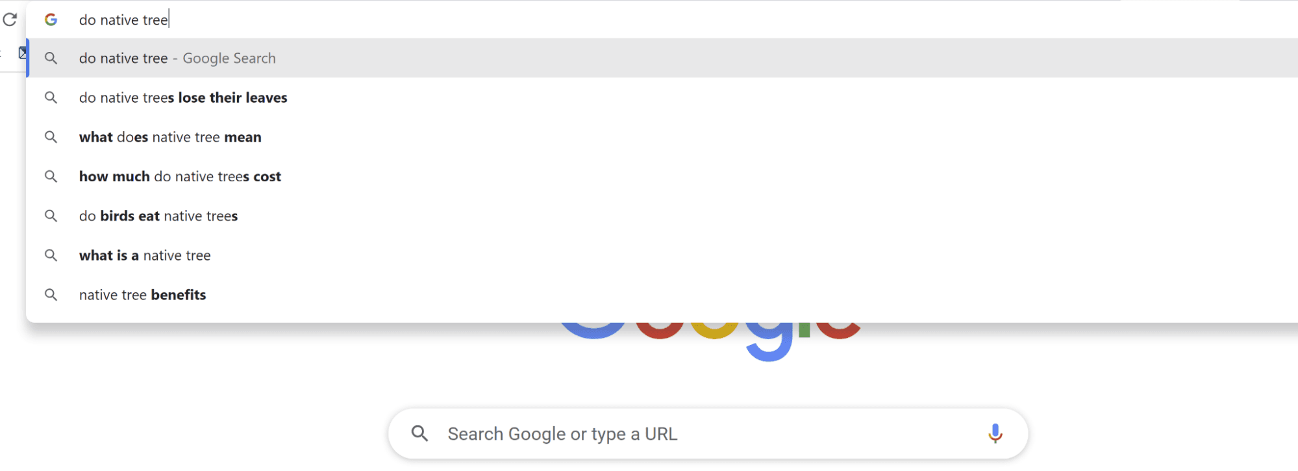The height and width of the screenshot is (471, 1298).
Task: Click the magnifier icon in the Google search box
Action: (x=420, y=433)
